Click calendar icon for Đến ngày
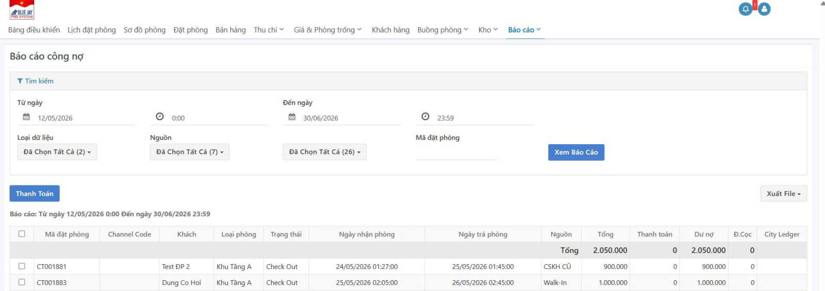This screenshot has height=291, width=825. pos(292,117)
